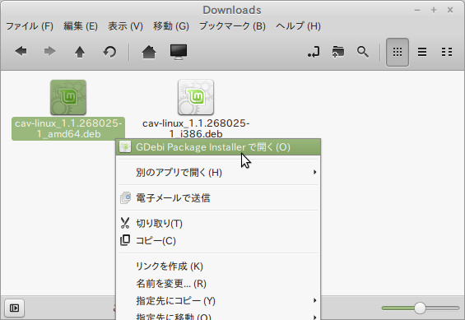Click the cav-linux amd64.deb file name
The width and height of the screenshot is (465, 320).
68,128
